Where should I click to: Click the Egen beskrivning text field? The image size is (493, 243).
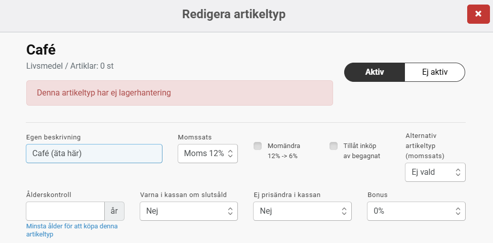94,154
